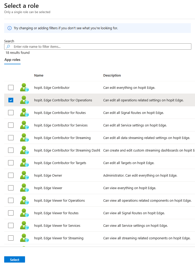195x267 pixels.
Task: Click the role icon for Edge Contributor for Streaming
Action: click(x=24, y=138)
